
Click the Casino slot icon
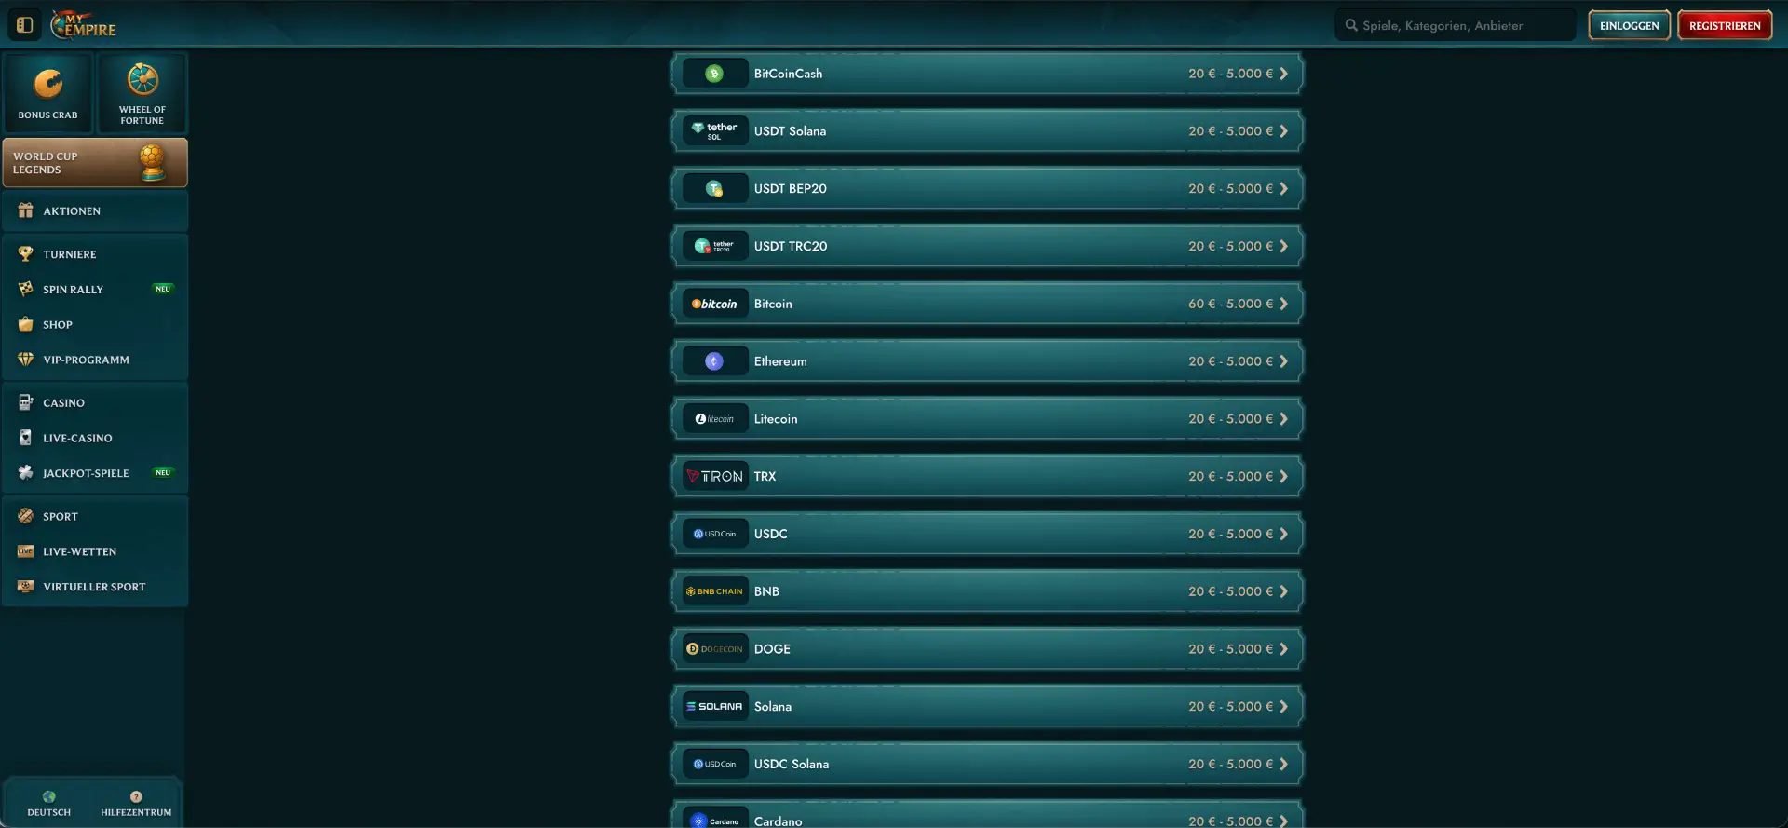click(x=26, y=403)
